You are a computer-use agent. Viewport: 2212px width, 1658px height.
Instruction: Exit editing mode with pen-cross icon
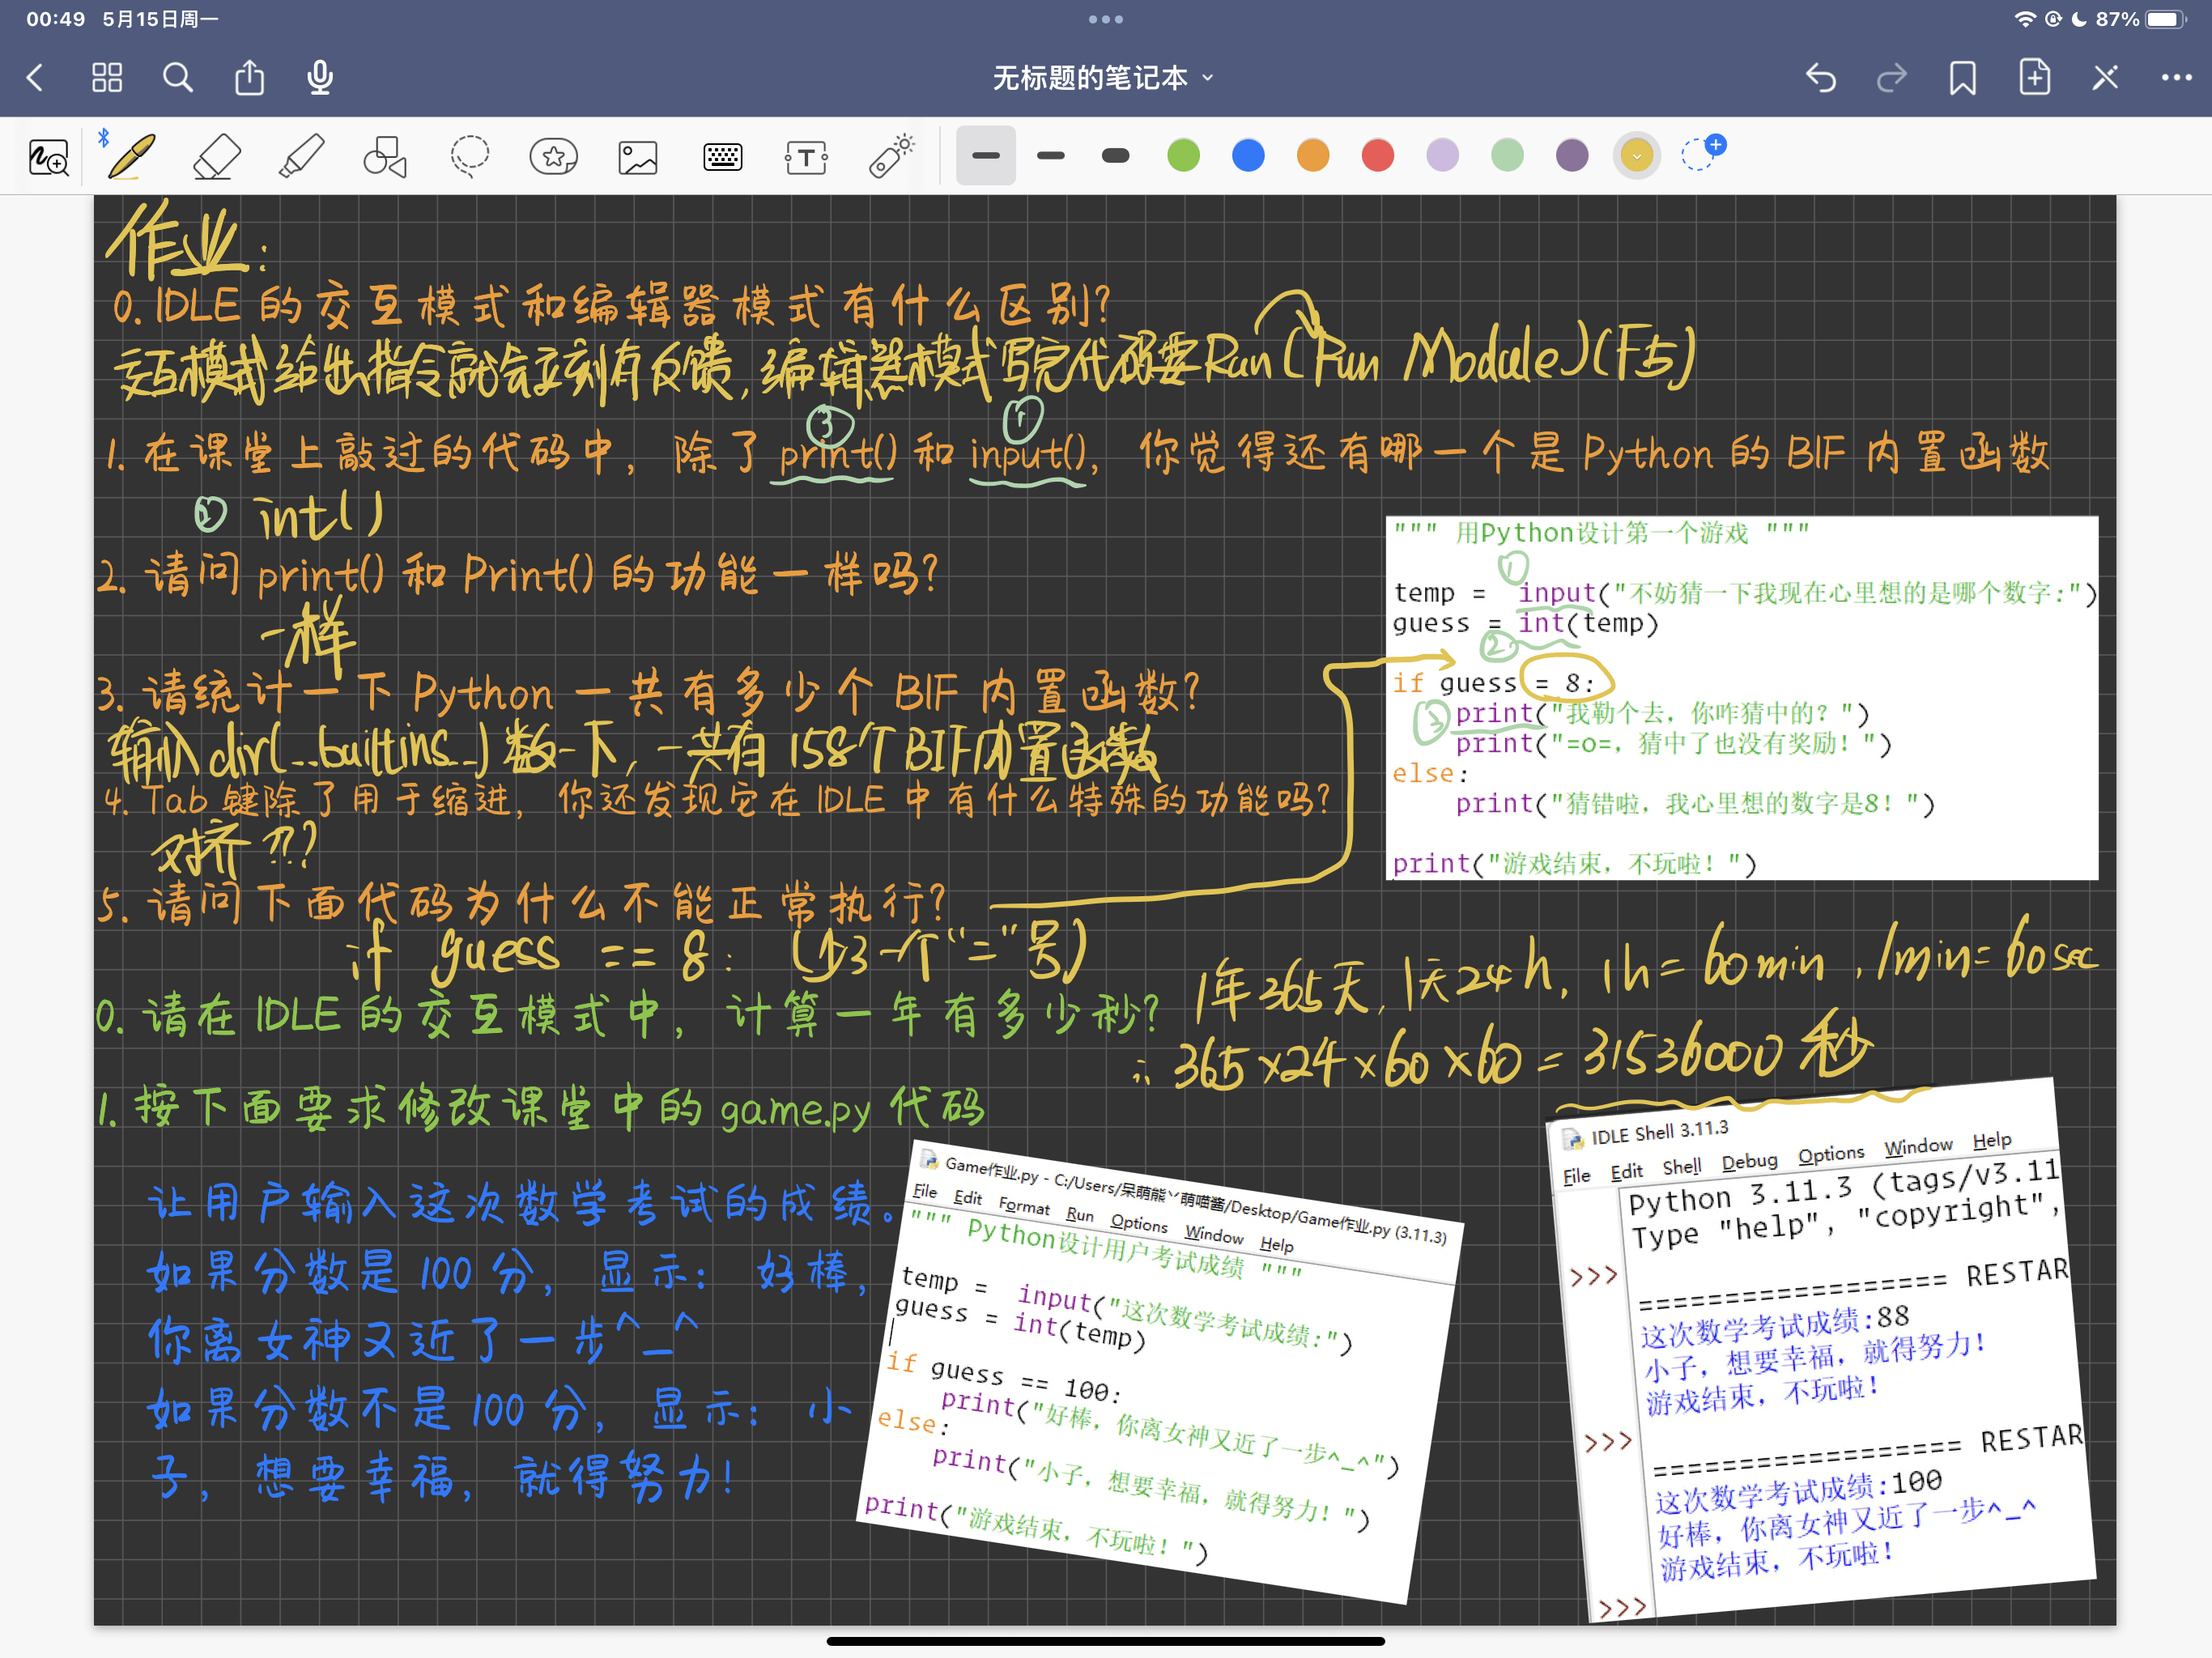[x=2105, y=77]
